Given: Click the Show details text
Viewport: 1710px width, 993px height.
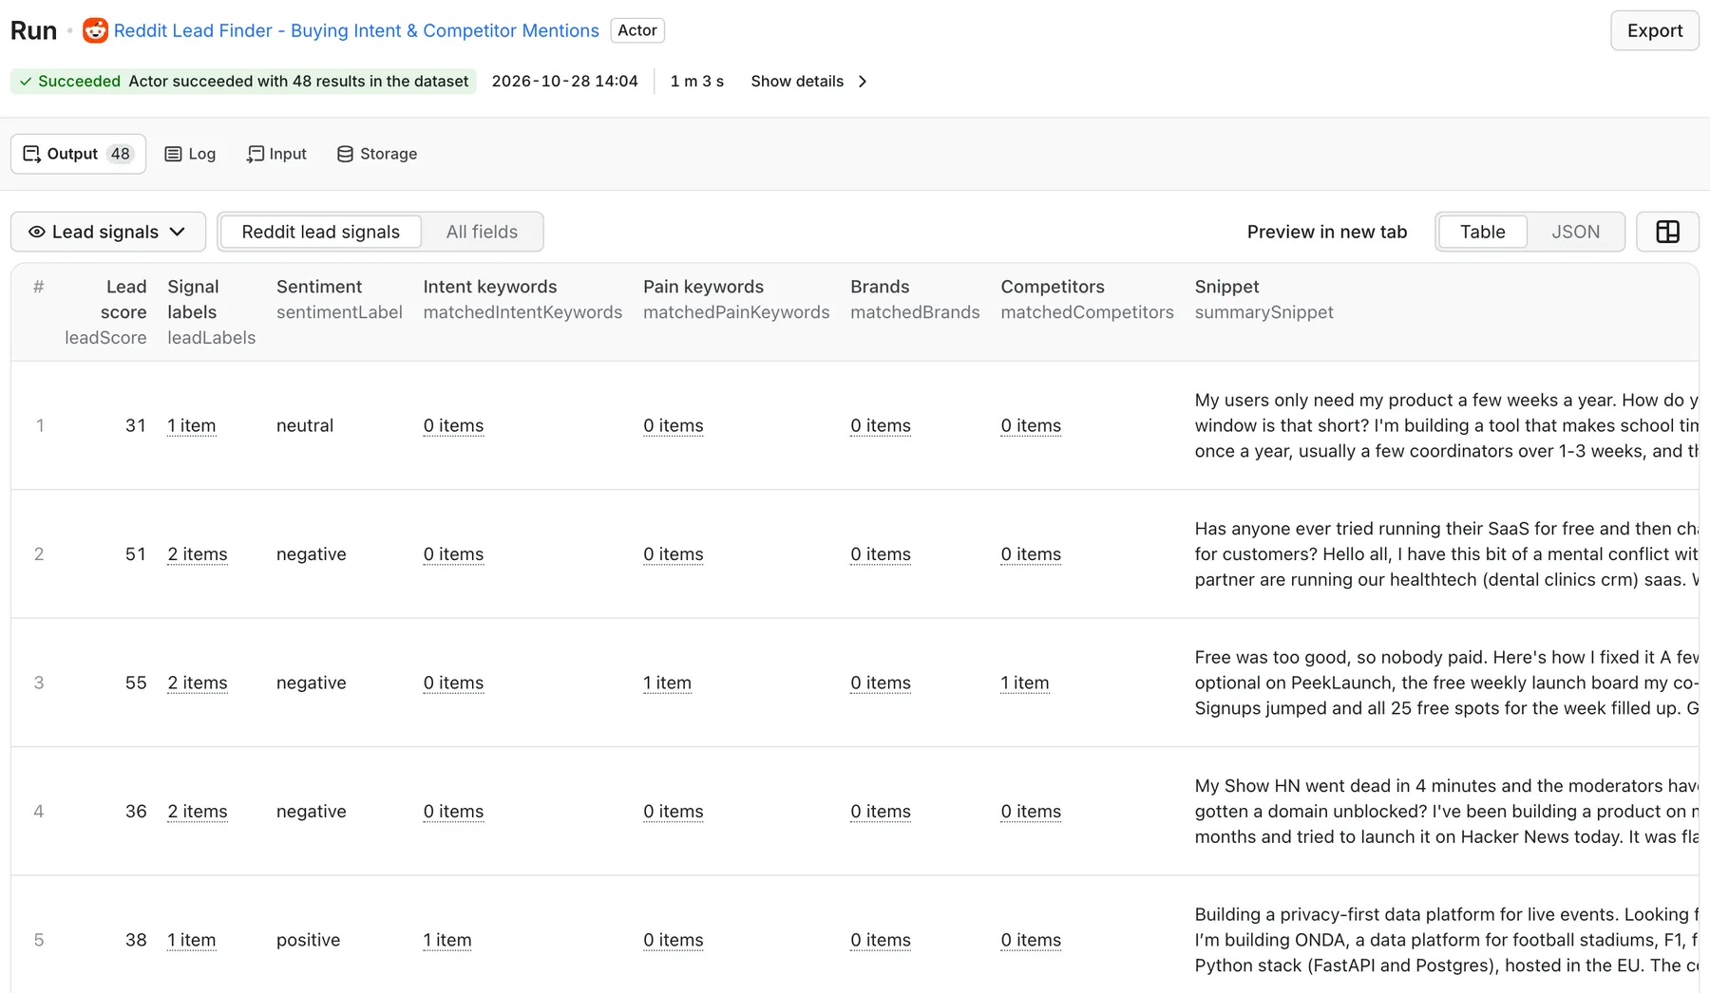Looking at the screenshot, I should [797, 82].
